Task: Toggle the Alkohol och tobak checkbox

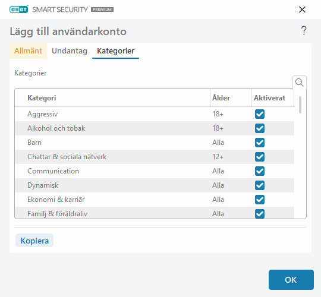Action: pyautogui.click(x=260, y=128)
